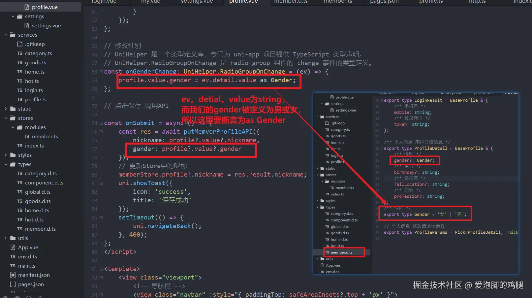
Task: Switch to the pages.json editor tab
Action: 384,2
